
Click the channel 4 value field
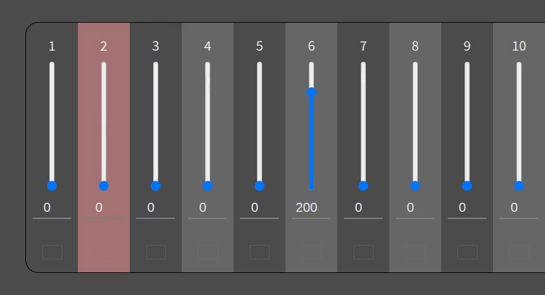[208, 208]
